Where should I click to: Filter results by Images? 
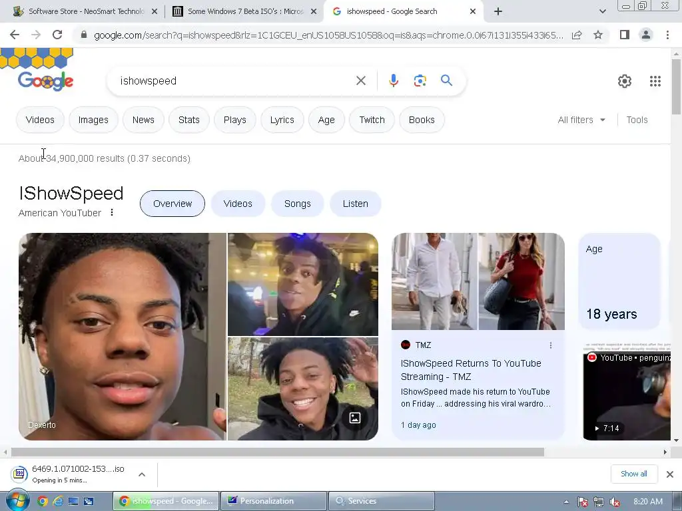tap(93, 120)
